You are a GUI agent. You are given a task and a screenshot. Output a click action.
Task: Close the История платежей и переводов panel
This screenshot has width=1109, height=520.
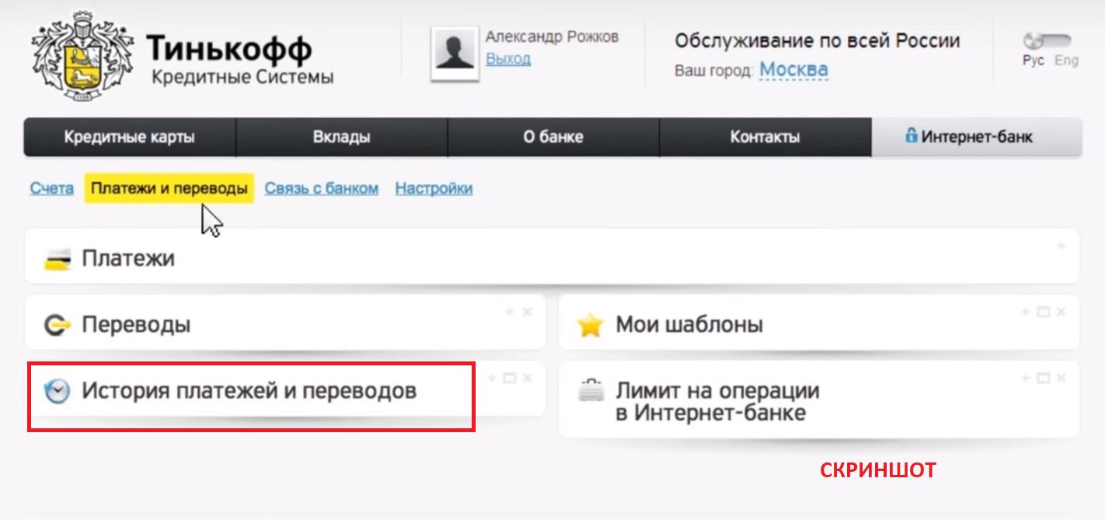coord(527,379)
